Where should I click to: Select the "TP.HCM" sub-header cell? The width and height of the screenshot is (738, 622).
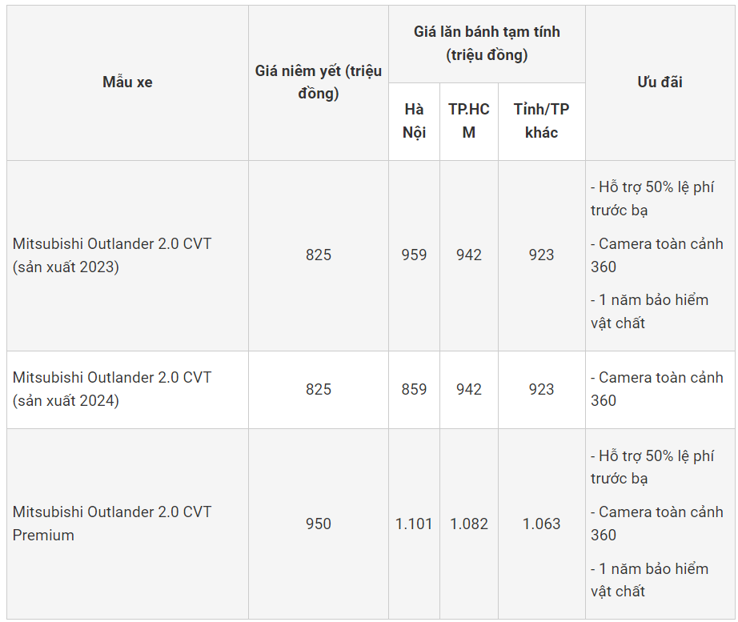pos(469,121)
